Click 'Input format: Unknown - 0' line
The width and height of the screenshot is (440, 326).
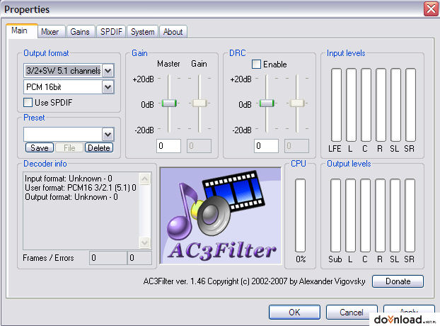[69, 179]
